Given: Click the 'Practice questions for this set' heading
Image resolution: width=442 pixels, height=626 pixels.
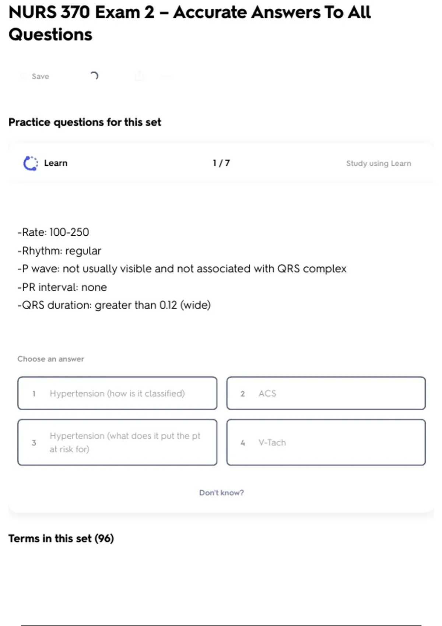Looking at the screenshot, I should coord(85,122).
